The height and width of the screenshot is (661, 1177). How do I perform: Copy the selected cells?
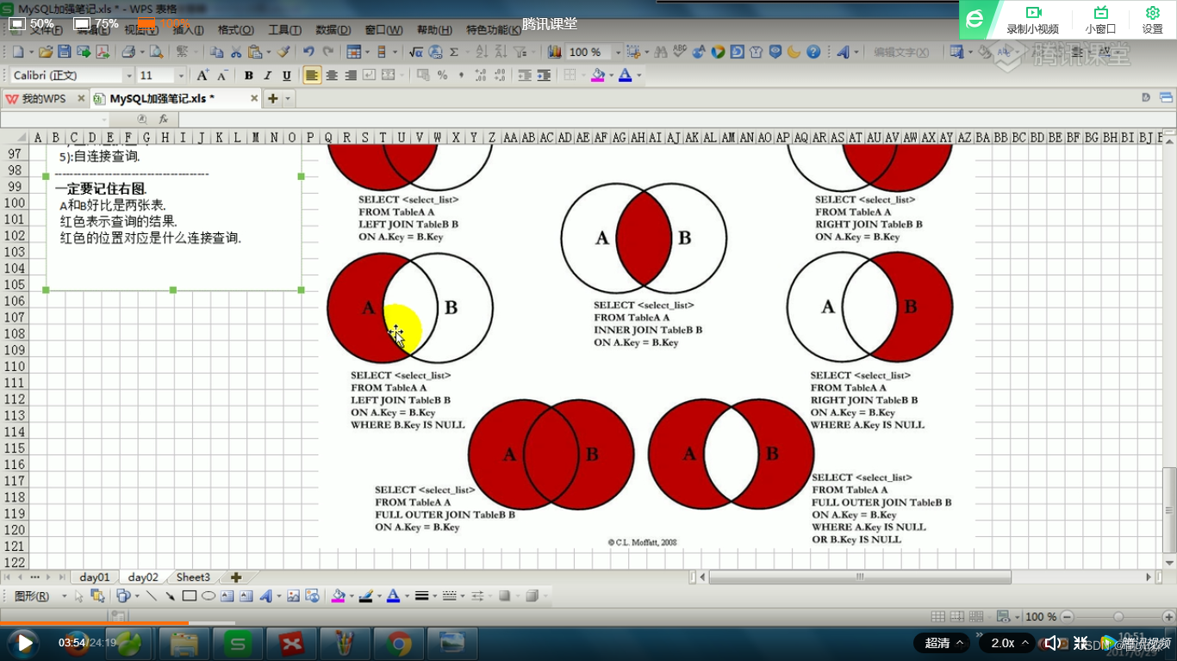tap(217, 53)
